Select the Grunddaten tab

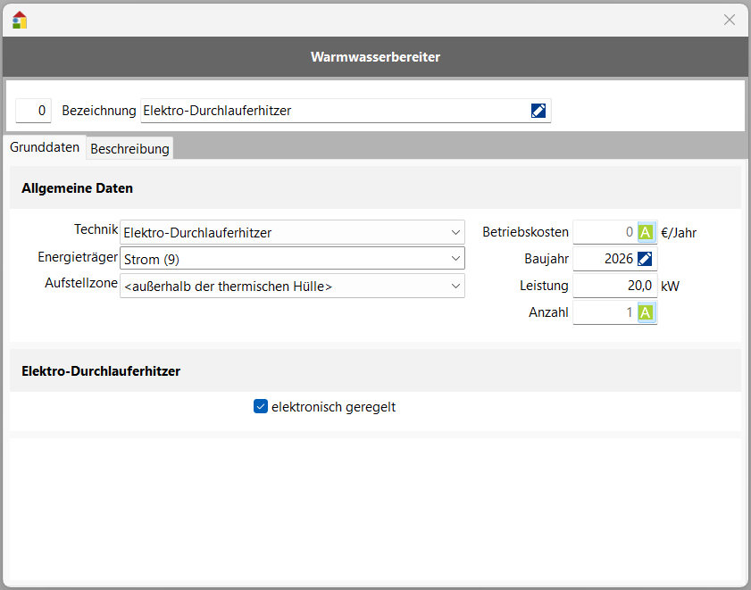(x=45, y=147)
